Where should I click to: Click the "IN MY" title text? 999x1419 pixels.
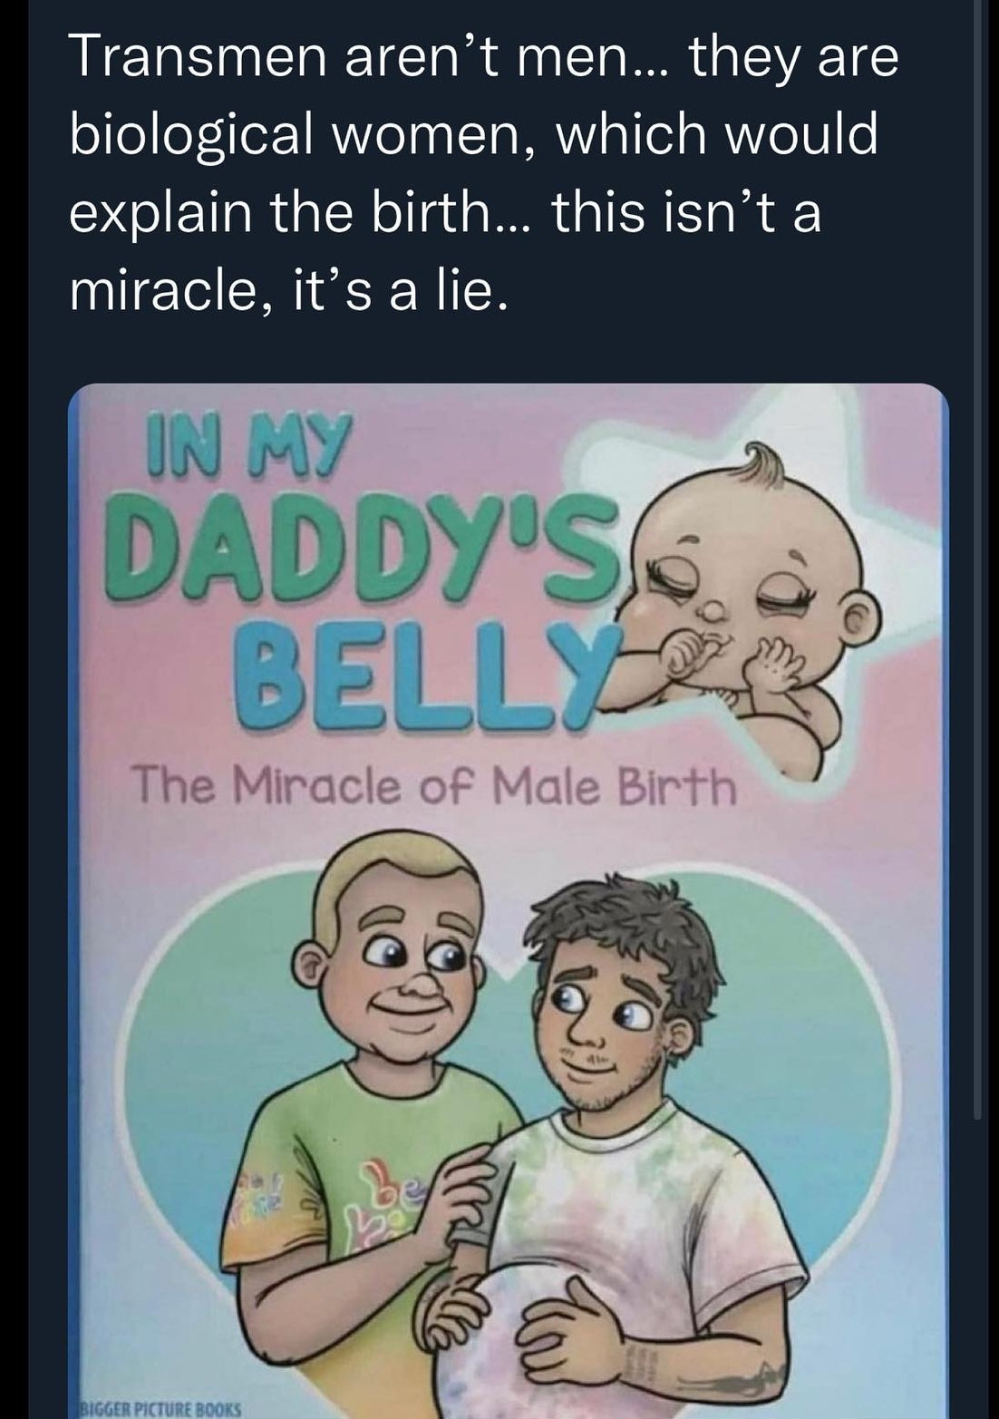(247, 449)
